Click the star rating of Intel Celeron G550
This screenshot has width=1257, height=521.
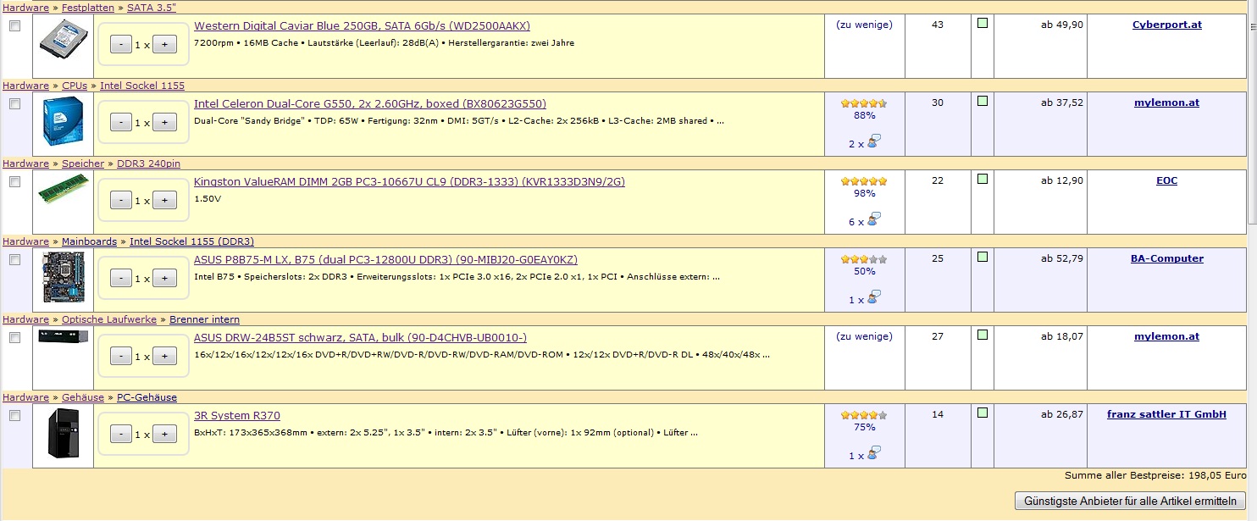(864, 103)
